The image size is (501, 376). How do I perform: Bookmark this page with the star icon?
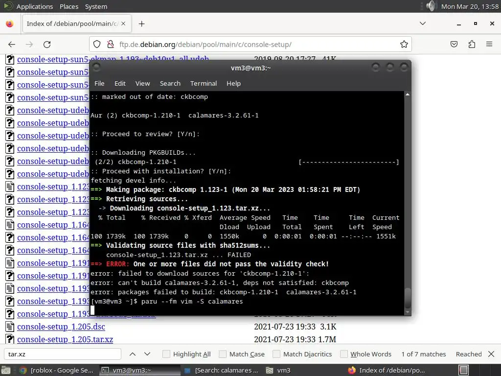[404, 45]
